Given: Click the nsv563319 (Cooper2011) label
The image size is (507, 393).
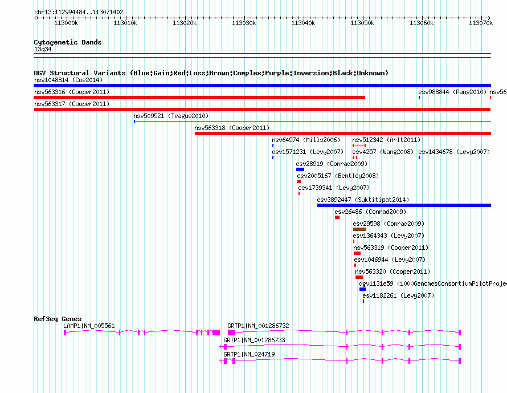Looking at the screenshot, I should coord(391,248).
